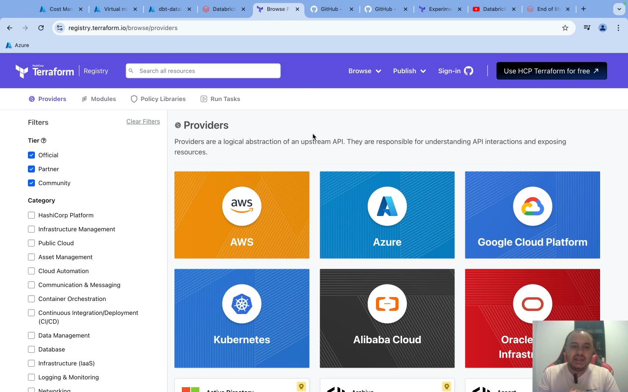
Task: Open the Chrome profile avatar icon
Action: click(x=603, y=28)
